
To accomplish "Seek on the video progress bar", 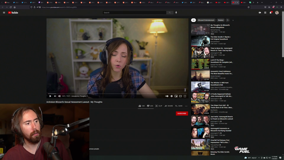I will (x=117, y=94).
